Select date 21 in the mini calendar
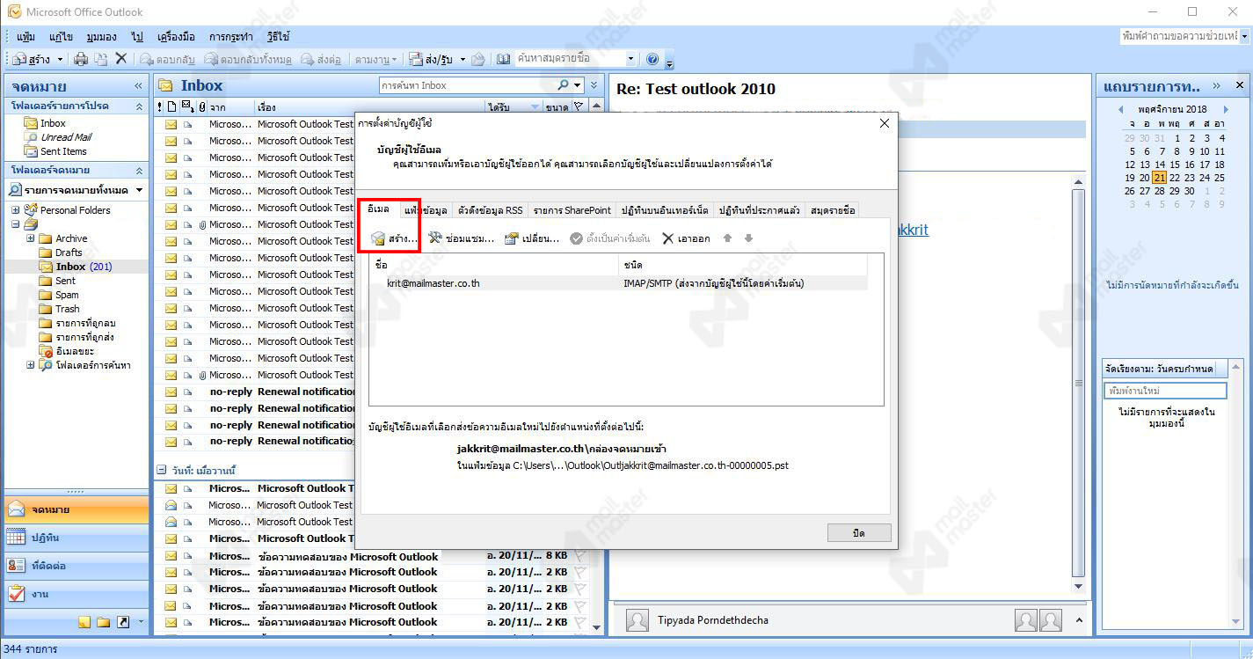 pos(1160,177)
